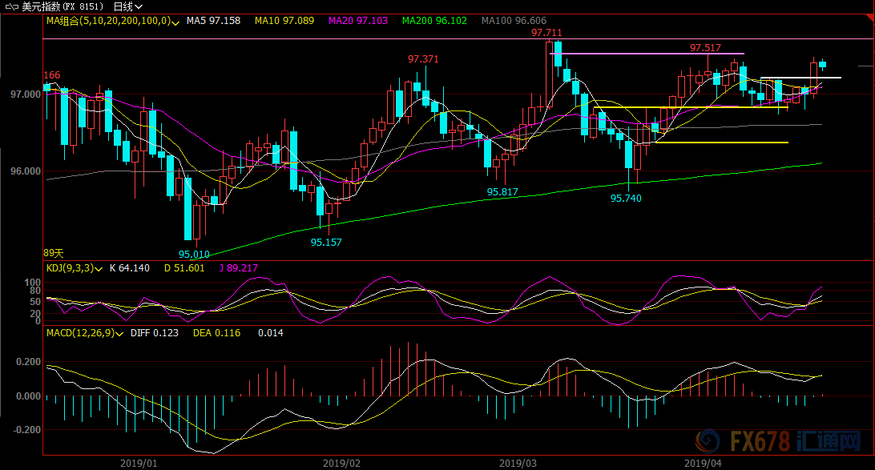Click the 95.740 low price label

coord(626,198)
